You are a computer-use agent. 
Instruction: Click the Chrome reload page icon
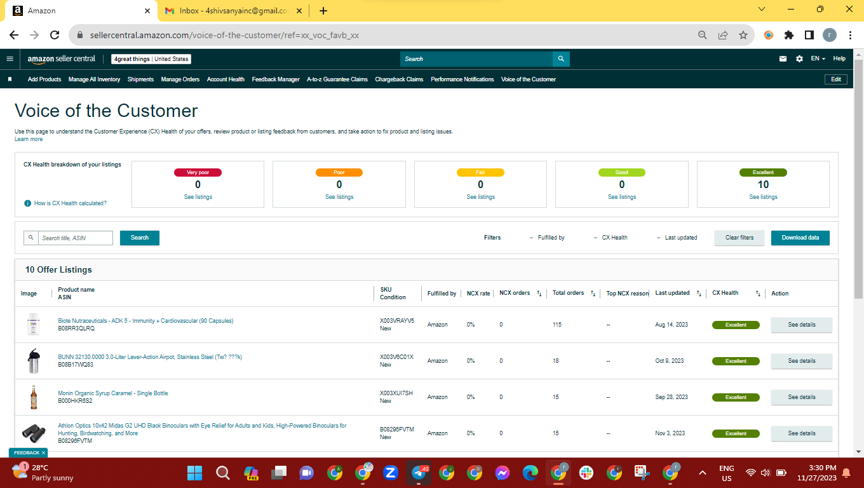click(x=55, y=36)
